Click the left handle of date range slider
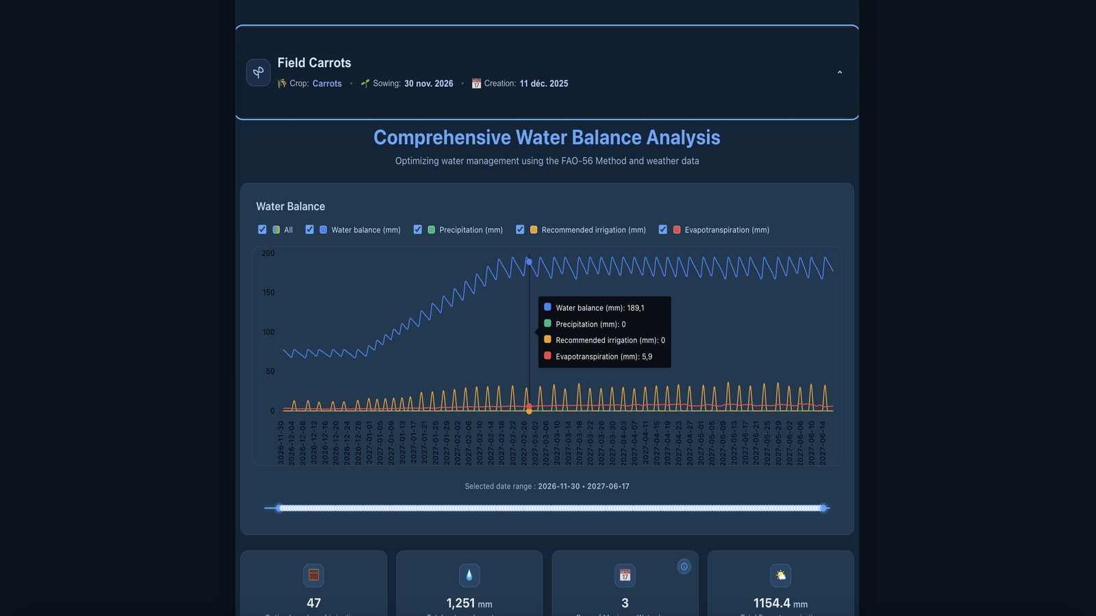1096x616 pixels. tap(279, 508)
